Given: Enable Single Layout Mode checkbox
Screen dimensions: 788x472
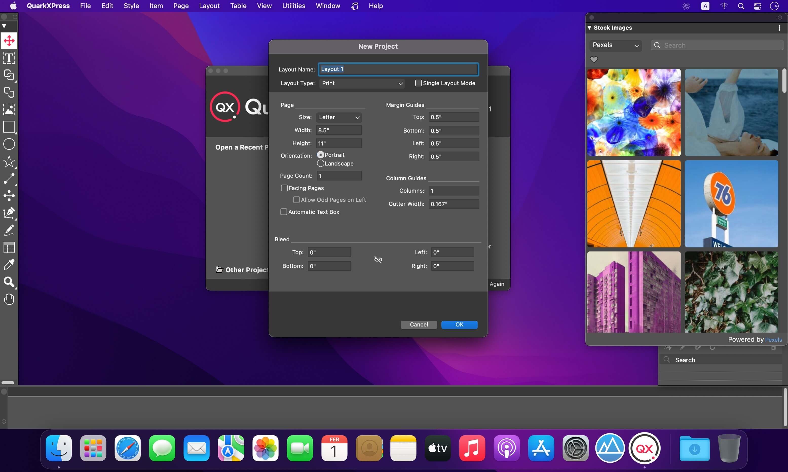Looking at the screenshot, I should tap(418, 83).
